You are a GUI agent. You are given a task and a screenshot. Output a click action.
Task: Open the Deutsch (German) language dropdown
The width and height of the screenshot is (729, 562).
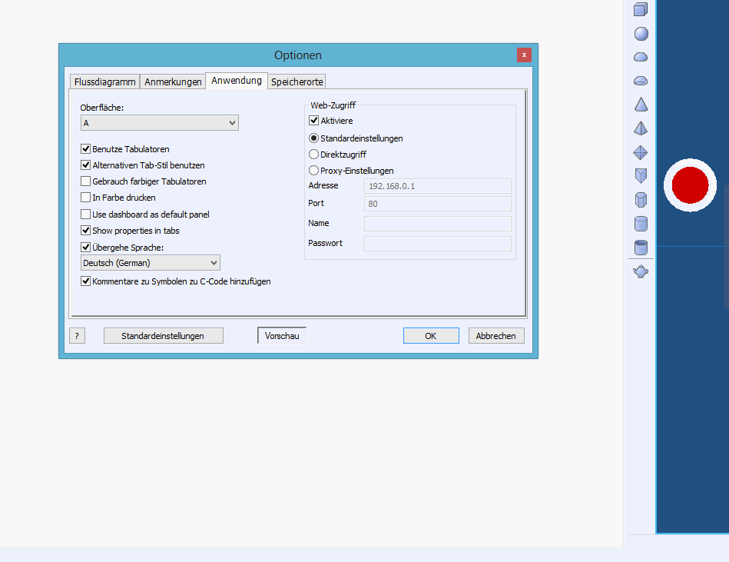coord(150,263)
